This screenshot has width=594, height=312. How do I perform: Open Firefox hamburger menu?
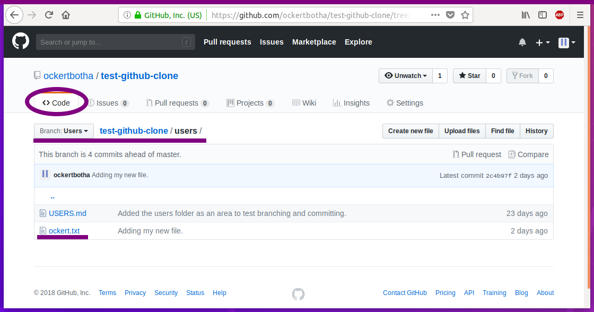pos(580,15)
